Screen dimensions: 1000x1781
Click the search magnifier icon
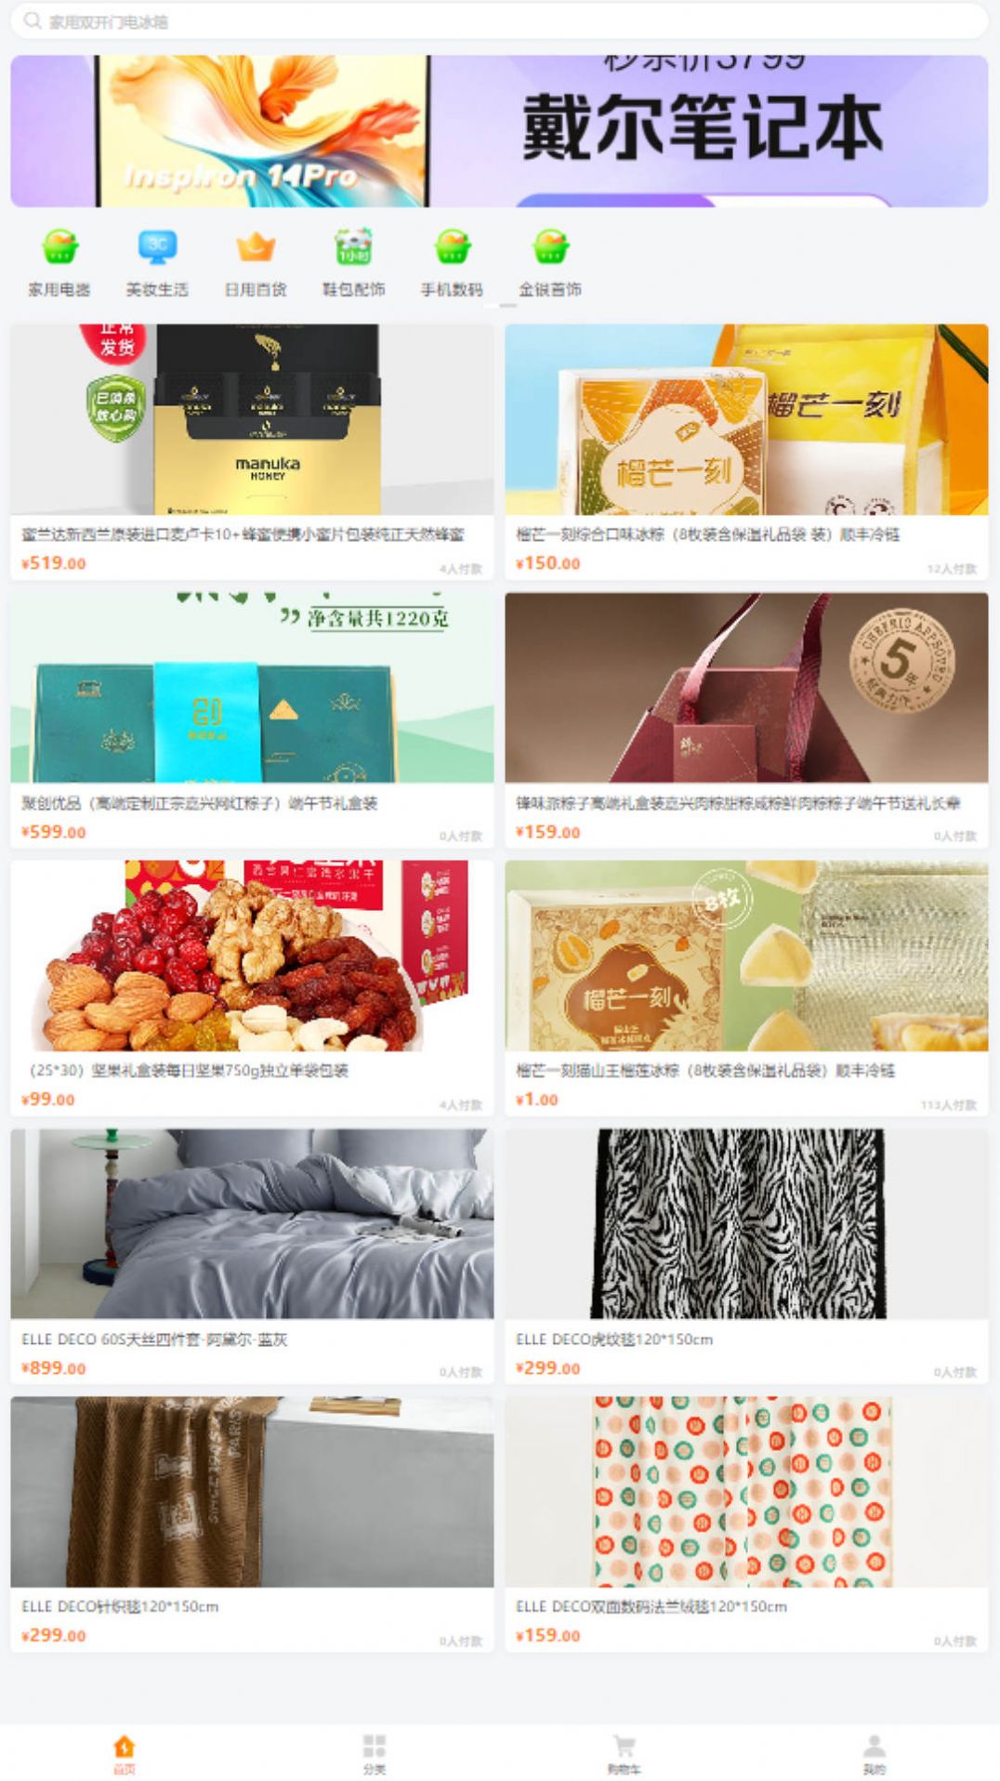click(33, 20)
